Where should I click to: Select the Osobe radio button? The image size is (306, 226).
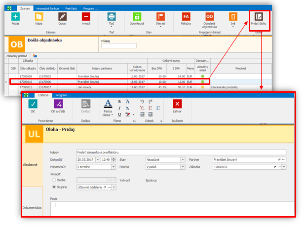(x=54, y=180)
